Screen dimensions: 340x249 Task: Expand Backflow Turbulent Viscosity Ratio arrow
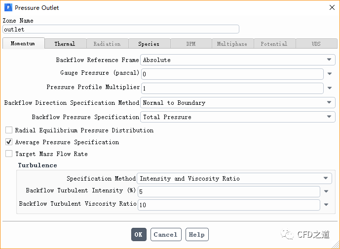326,205
